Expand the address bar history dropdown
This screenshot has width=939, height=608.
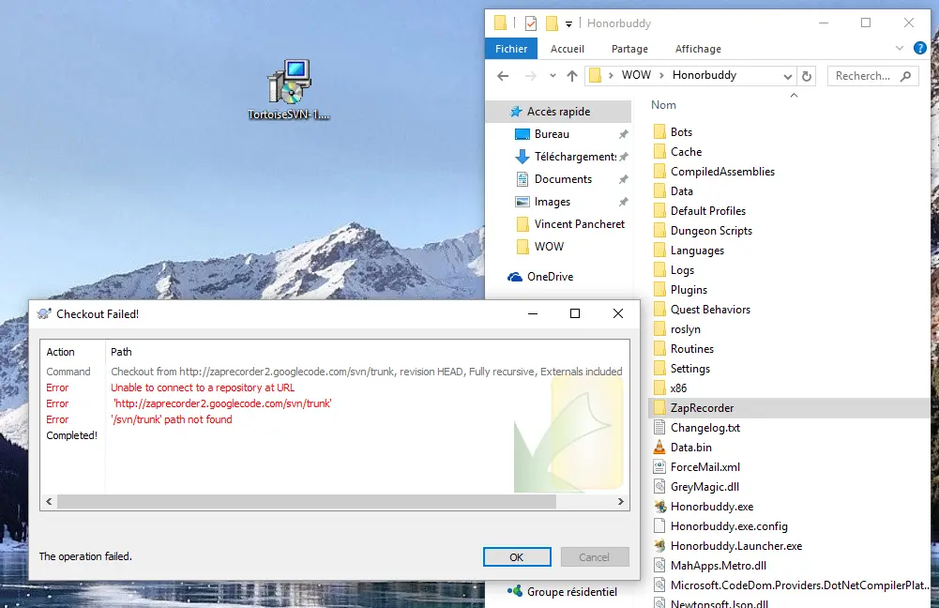787,76
